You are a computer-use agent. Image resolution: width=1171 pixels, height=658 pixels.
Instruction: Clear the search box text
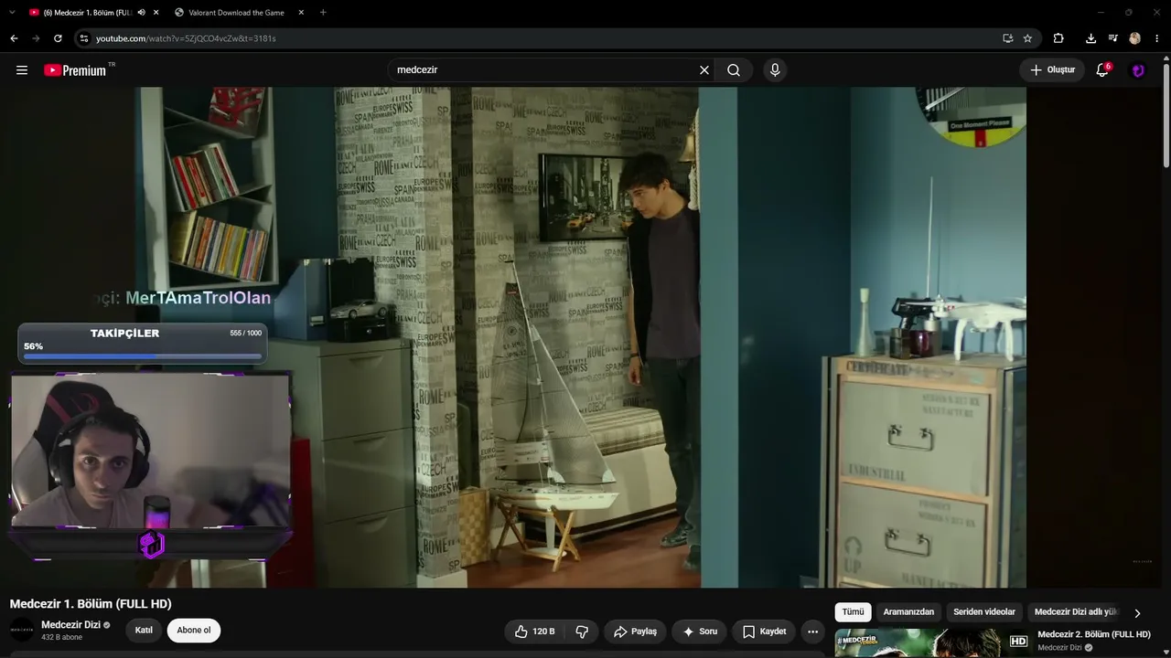[704, 70]
